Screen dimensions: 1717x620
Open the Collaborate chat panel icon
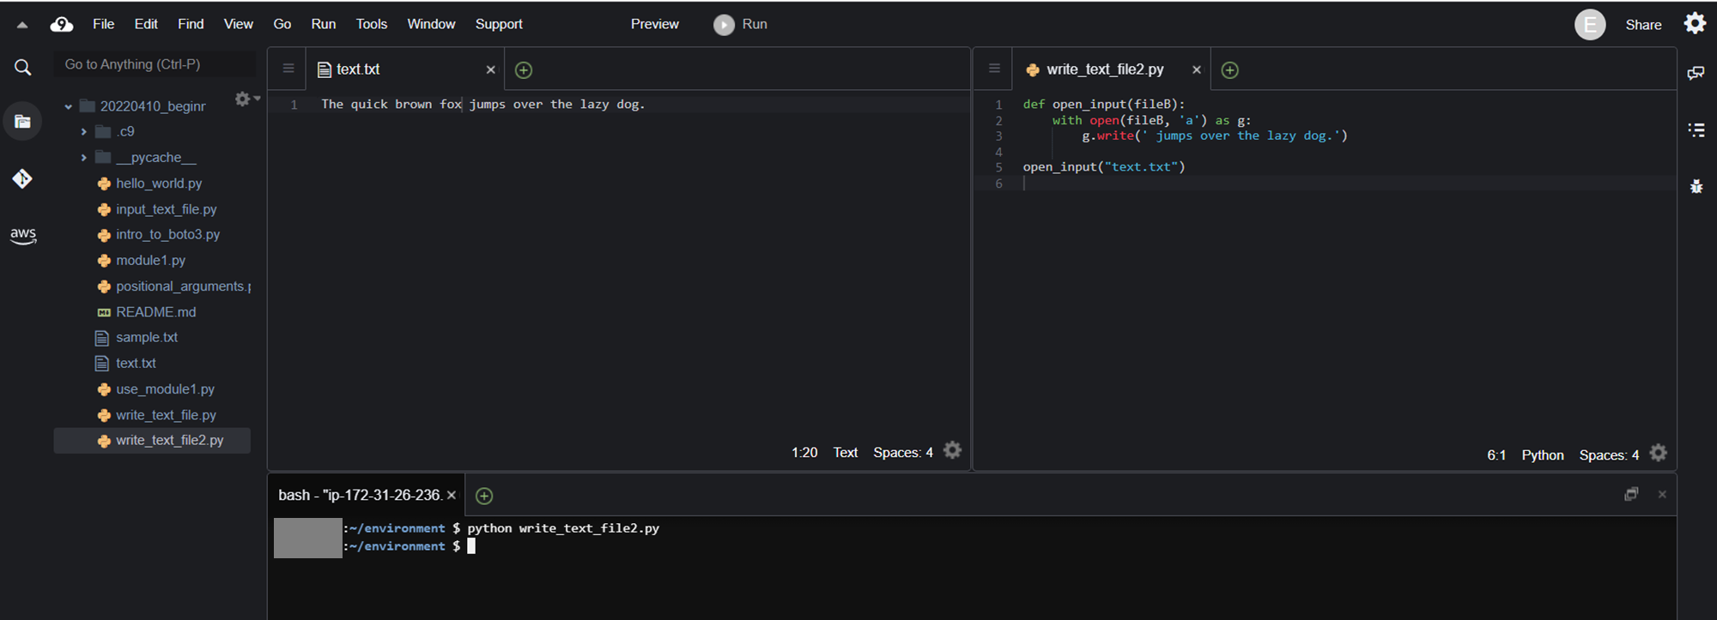coord(1696,73)
